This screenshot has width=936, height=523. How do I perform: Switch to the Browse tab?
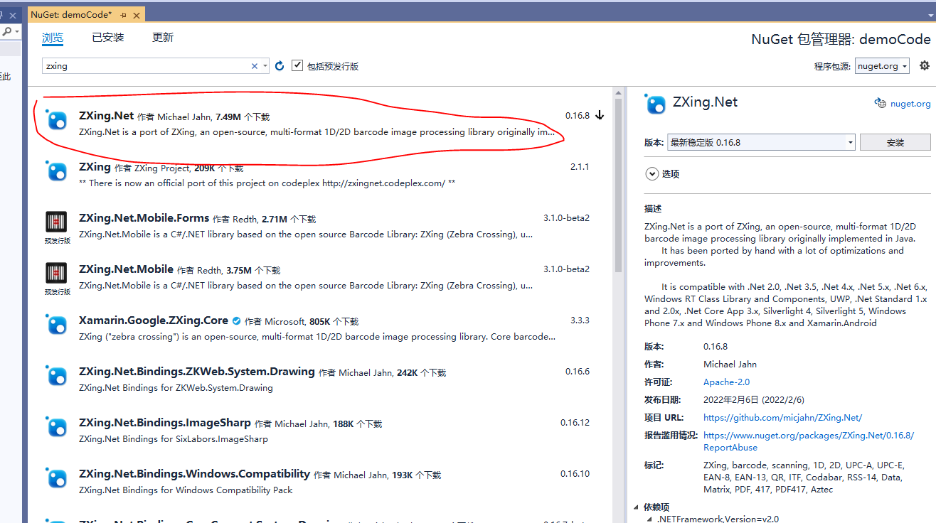click(53, 38)
